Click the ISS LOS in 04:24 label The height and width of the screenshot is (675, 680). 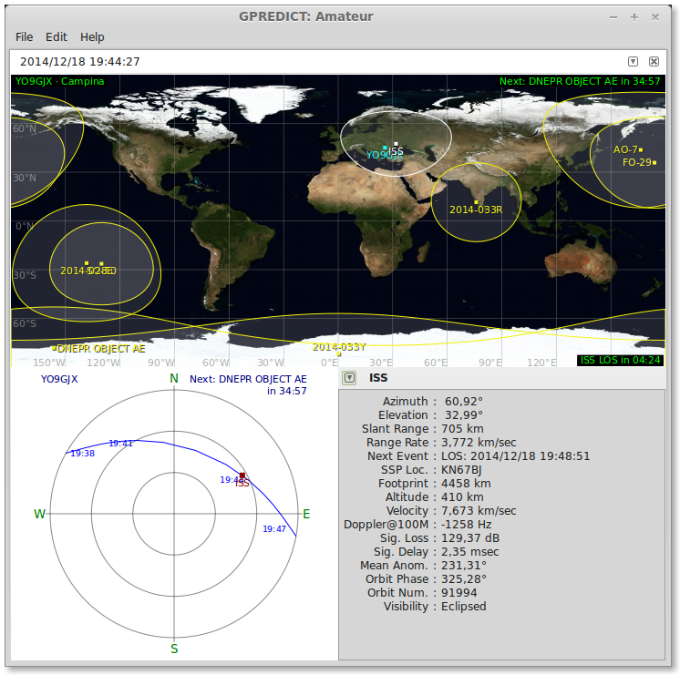tap(620, 360)
